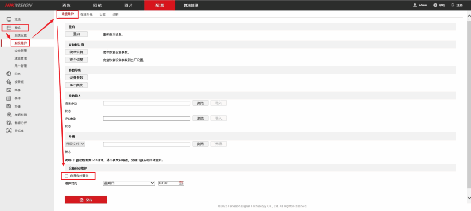Switch to the 在线升级 (Online Upgrade) tab
Image resolution: width=471 pixels, height=211 pixels.
86,15
